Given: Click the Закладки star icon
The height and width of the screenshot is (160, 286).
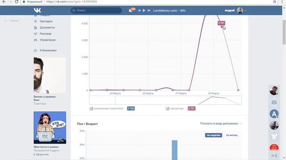Looking at the screenshot, I should pos(36,21).
